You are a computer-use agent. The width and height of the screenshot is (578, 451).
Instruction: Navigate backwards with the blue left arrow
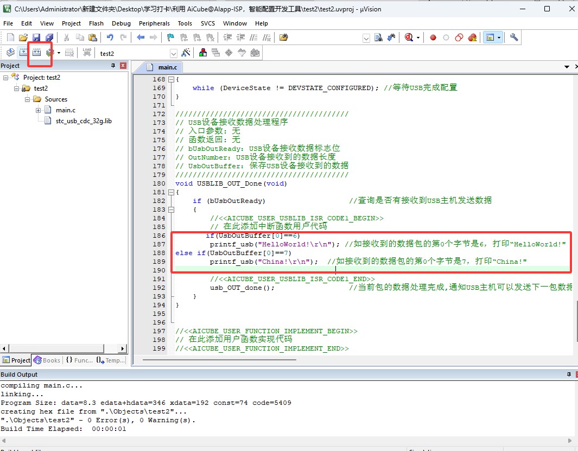click(141, 37)
